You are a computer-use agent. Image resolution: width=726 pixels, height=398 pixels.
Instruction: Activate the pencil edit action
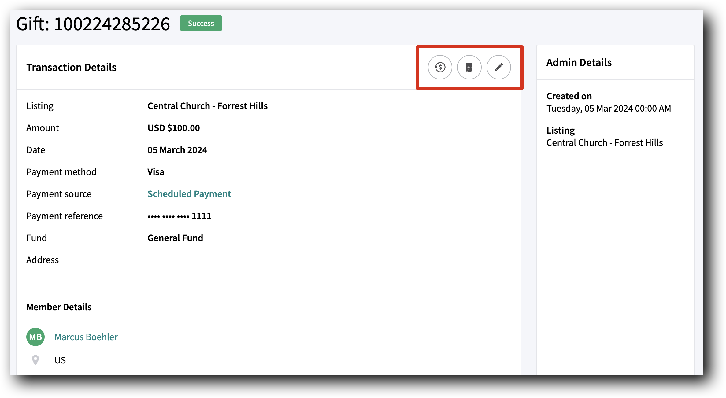tap(499, 68)
